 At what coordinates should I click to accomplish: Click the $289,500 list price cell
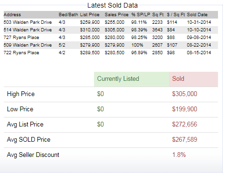click(90, 53)
